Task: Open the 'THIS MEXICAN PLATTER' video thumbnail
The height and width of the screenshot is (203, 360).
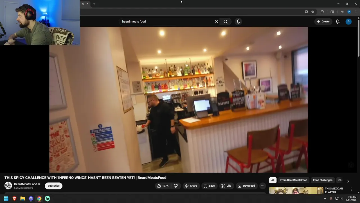Action: point(296,191)
